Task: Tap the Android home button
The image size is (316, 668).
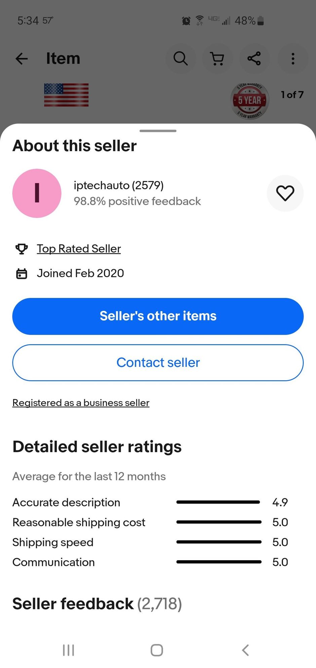Action: 157,650
